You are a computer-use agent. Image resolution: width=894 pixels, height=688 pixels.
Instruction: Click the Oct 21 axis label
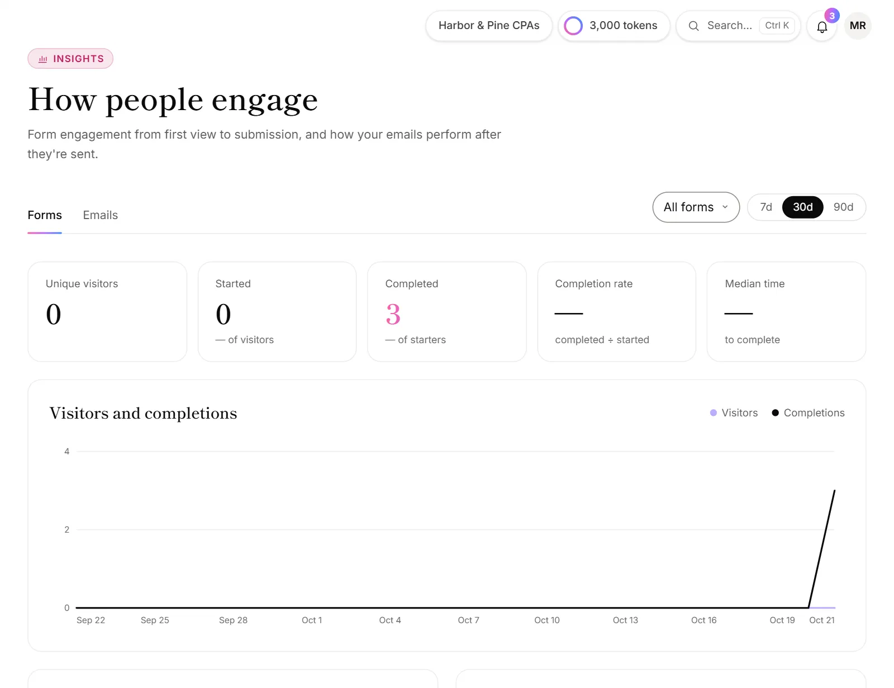[x=822, y=620]
